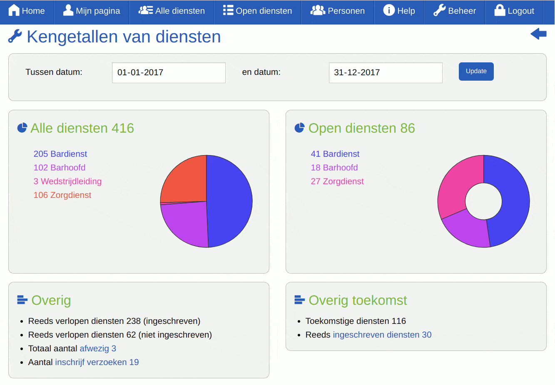This screenshot has height=385, width=555.
Task: Click the ingeschreven diensten 30 link
Action: [x=382, y=335]
